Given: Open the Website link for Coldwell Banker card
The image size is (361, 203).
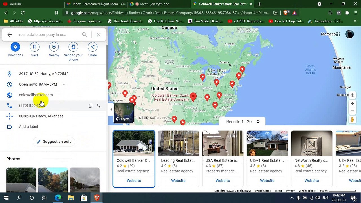Looking at the screenshot, I should 134,180.
